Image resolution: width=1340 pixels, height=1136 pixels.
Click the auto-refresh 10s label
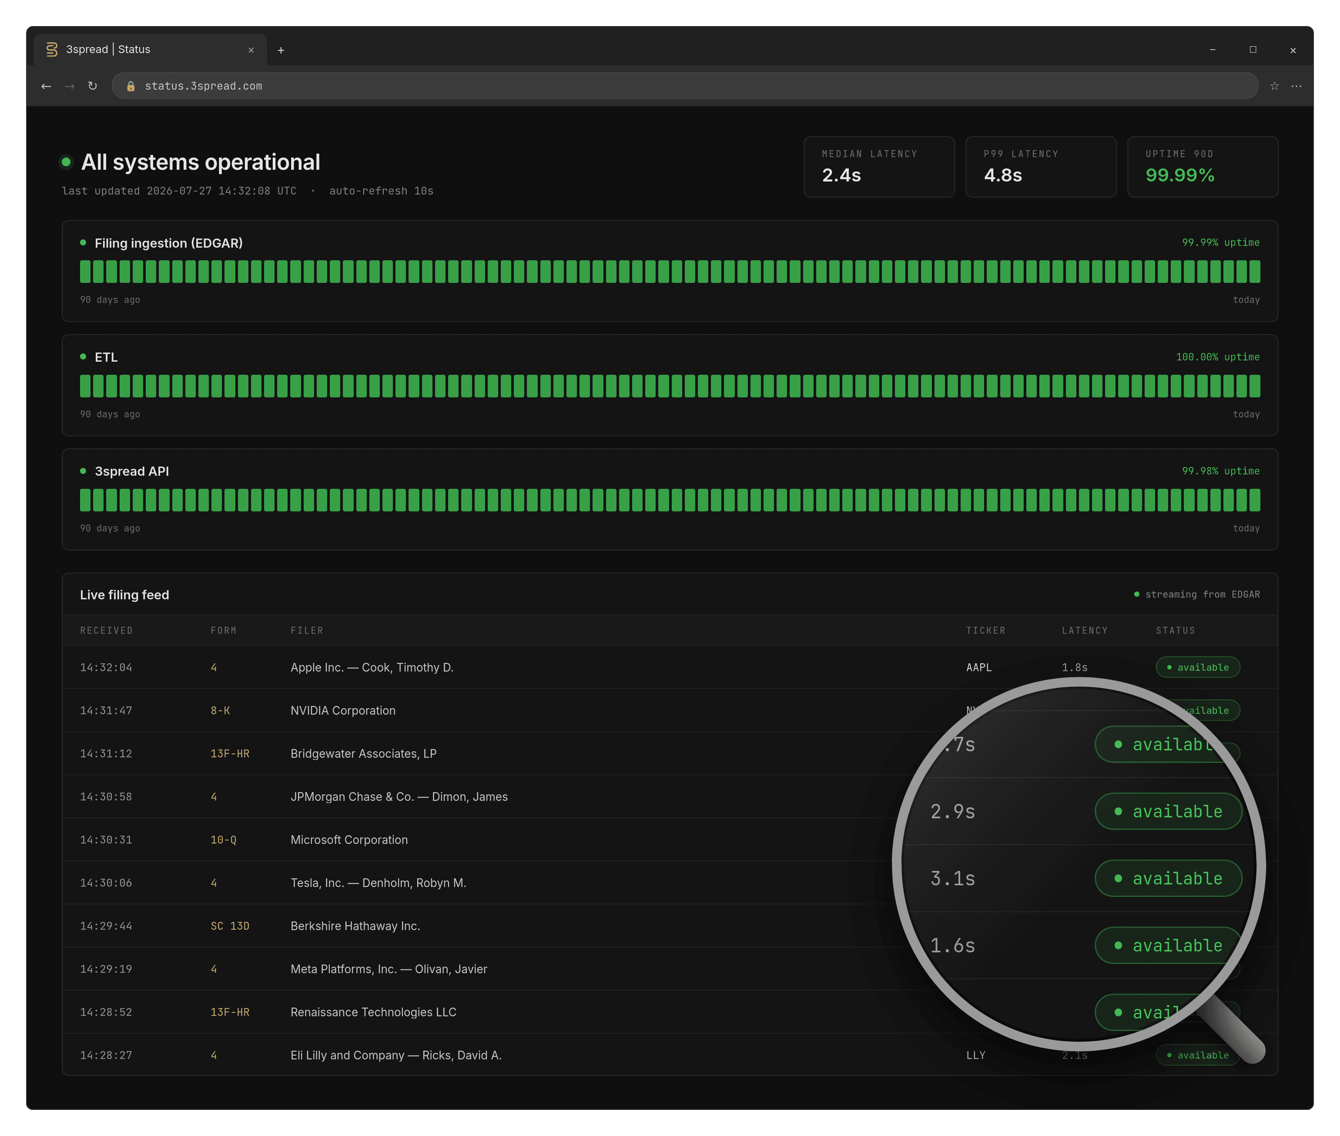[x=381, y=191]
